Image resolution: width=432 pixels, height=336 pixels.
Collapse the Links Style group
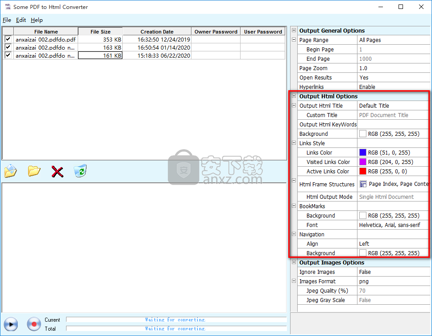point(294,143)
